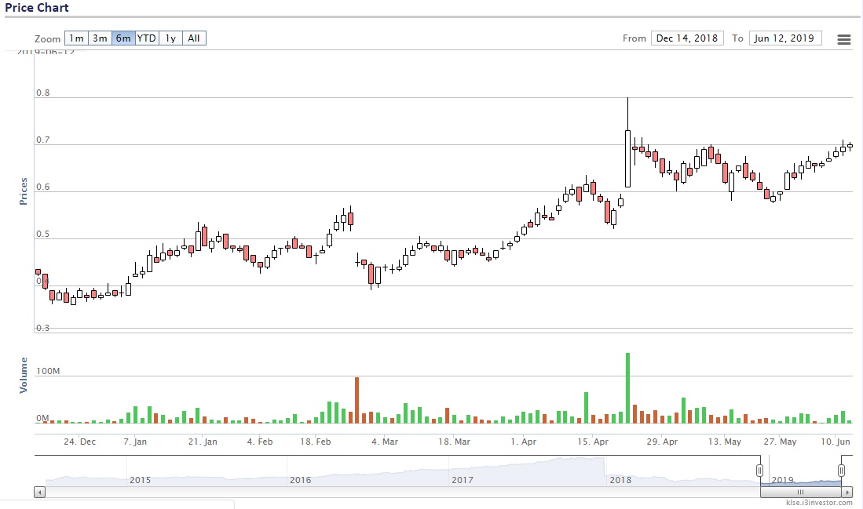Choose the 1y zoom range
The height and width of the screenshot is (509, 863).
[170, 38]
